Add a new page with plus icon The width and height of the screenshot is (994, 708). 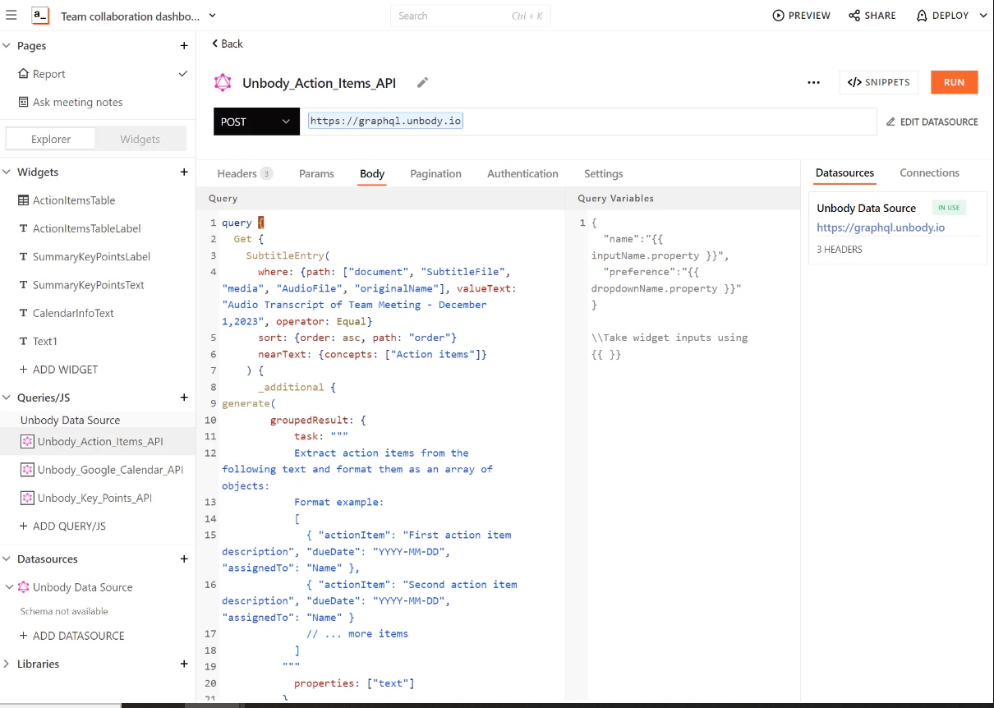pos(184,46)
